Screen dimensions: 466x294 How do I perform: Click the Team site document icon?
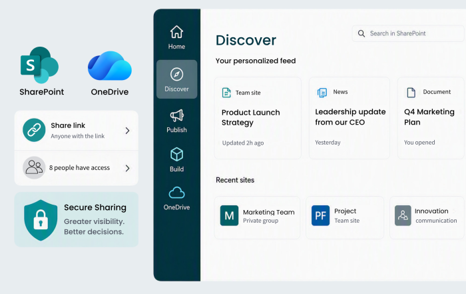[x=226, y=93]
